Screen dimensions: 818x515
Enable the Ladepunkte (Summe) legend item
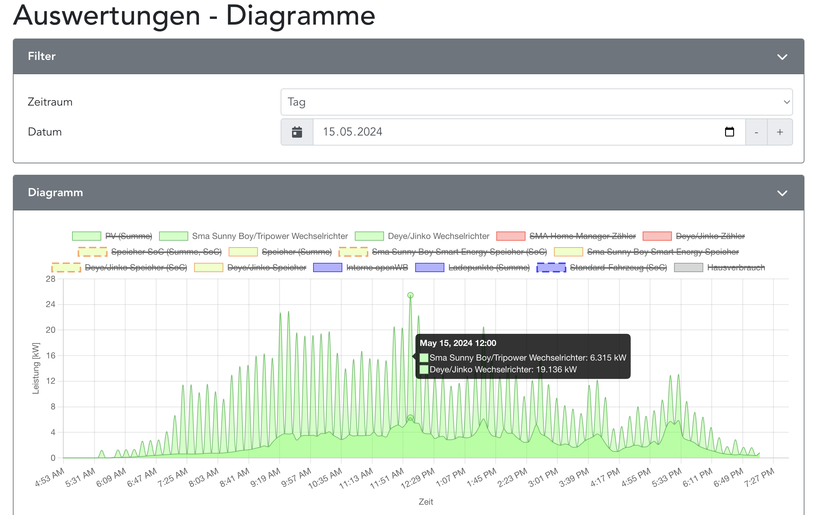click(489, 267)
